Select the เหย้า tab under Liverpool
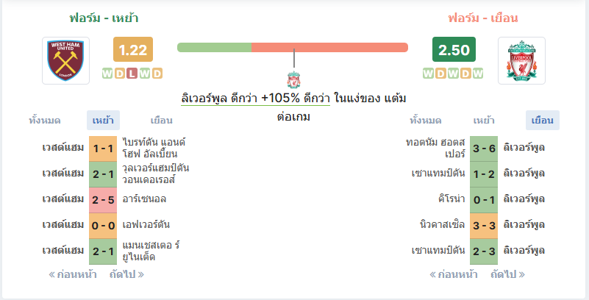Screen dimensions: 589x300 coord(484,121)
